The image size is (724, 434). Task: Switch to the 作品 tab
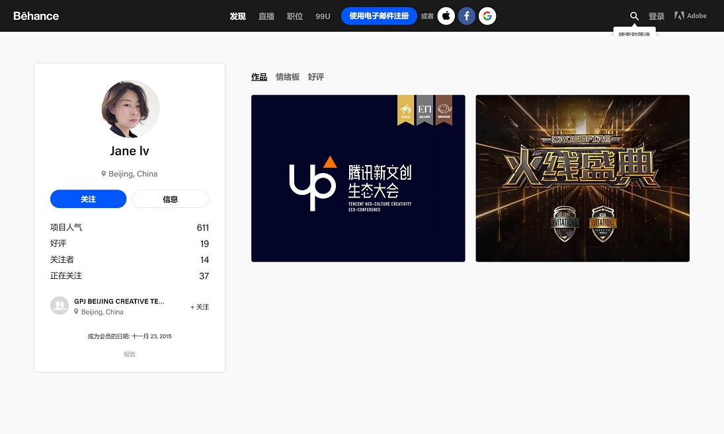click(x=259, y=77)
